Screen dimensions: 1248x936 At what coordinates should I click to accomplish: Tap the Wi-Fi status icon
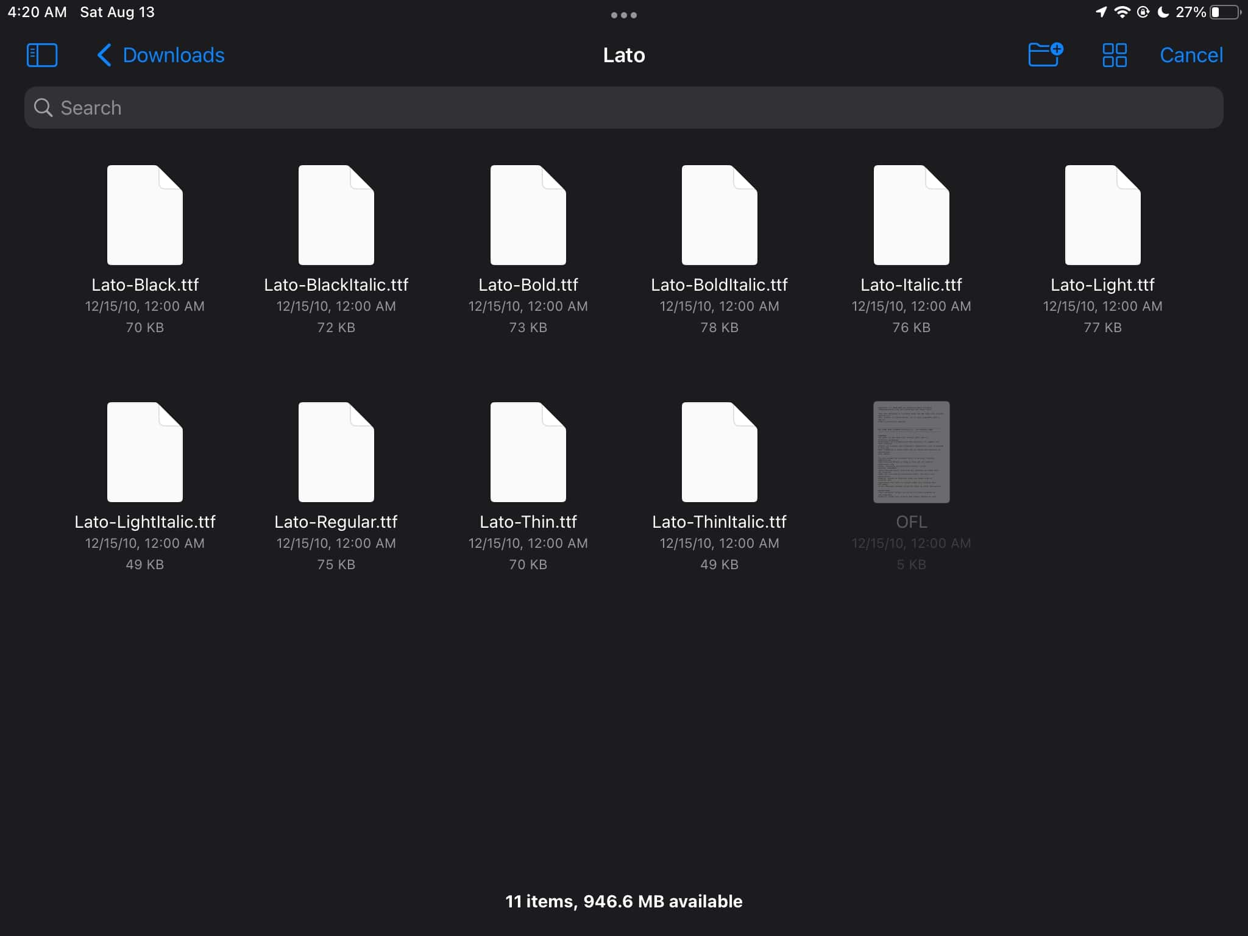click(x=1124, y=11)
